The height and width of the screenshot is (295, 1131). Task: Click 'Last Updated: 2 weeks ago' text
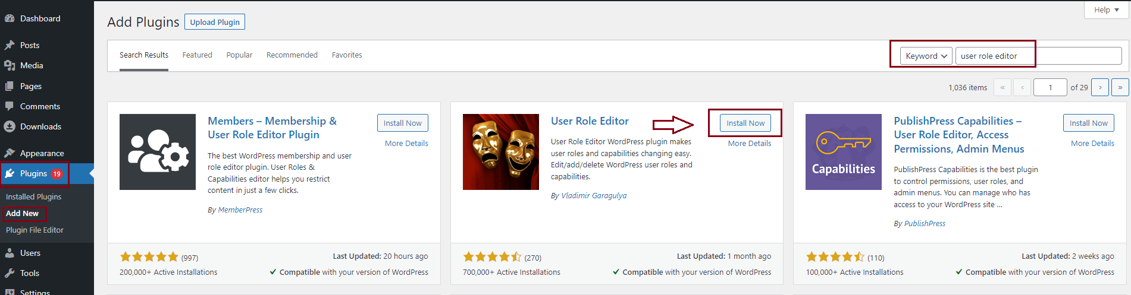[x=1068, y=256]
